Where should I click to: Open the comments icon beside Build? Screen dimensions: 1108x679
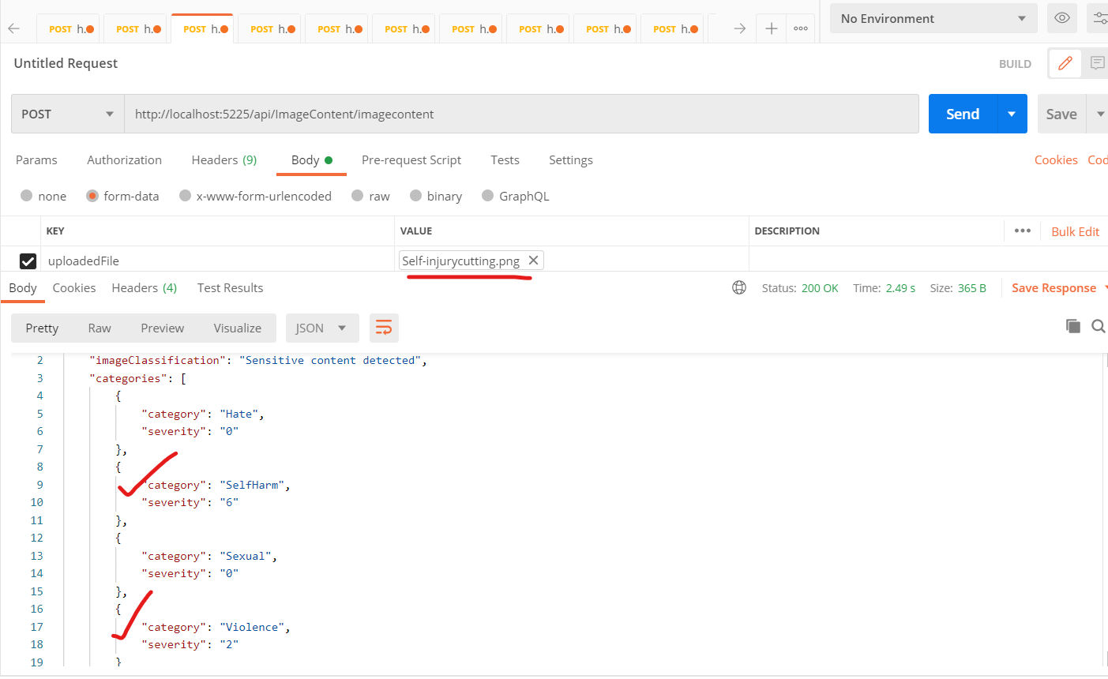1097,63
